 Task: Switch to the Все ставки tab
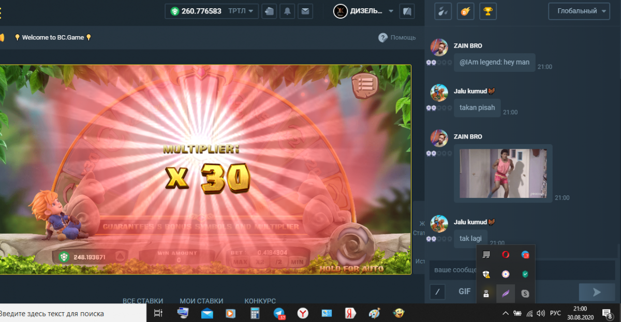143,301
